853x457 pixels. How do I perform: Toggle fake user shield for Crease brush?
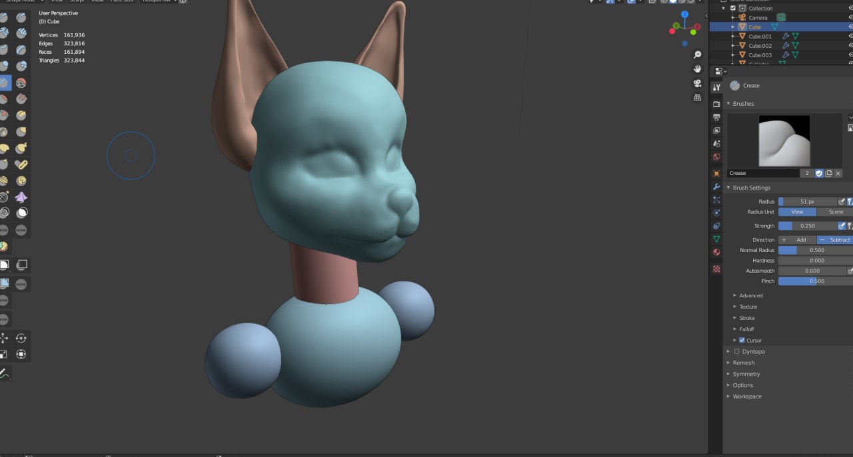pos(819,173)
